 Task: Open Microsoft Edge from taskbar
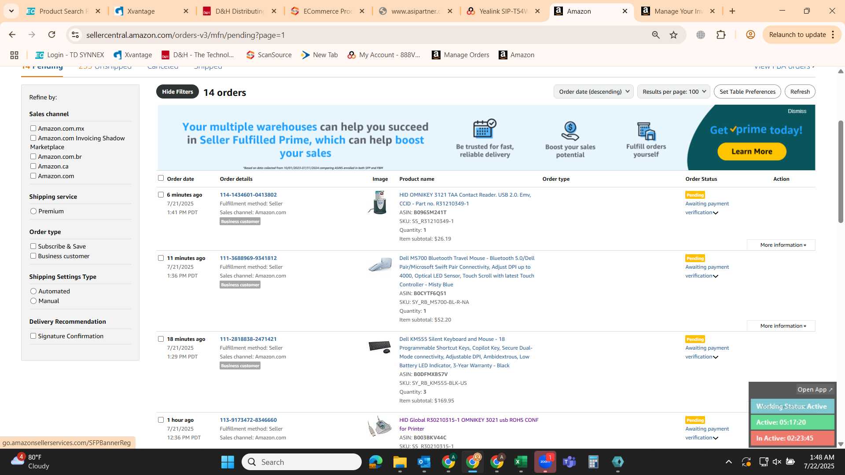(x=375, y=462)
